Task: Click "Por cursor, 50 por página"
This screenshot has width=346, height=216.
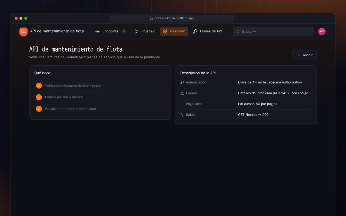Action: (x=258, y=104)
